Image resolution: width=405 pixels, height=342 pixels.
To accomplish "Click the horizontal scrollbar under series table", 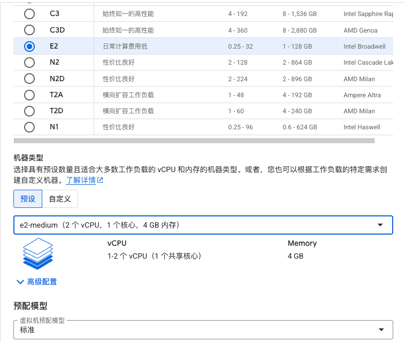I will (194, 141).
